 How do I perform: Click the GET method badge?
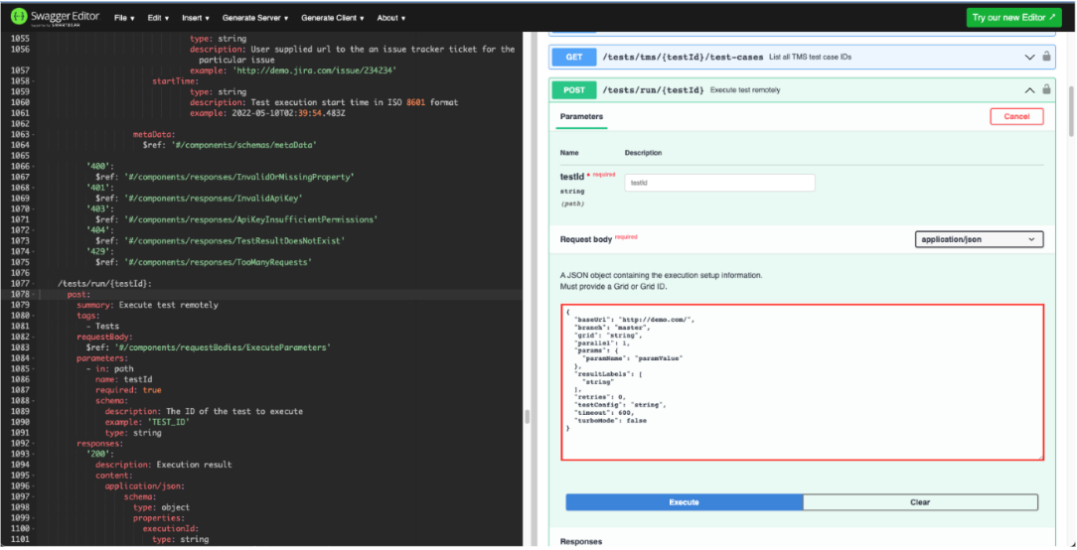click(574, 57)
